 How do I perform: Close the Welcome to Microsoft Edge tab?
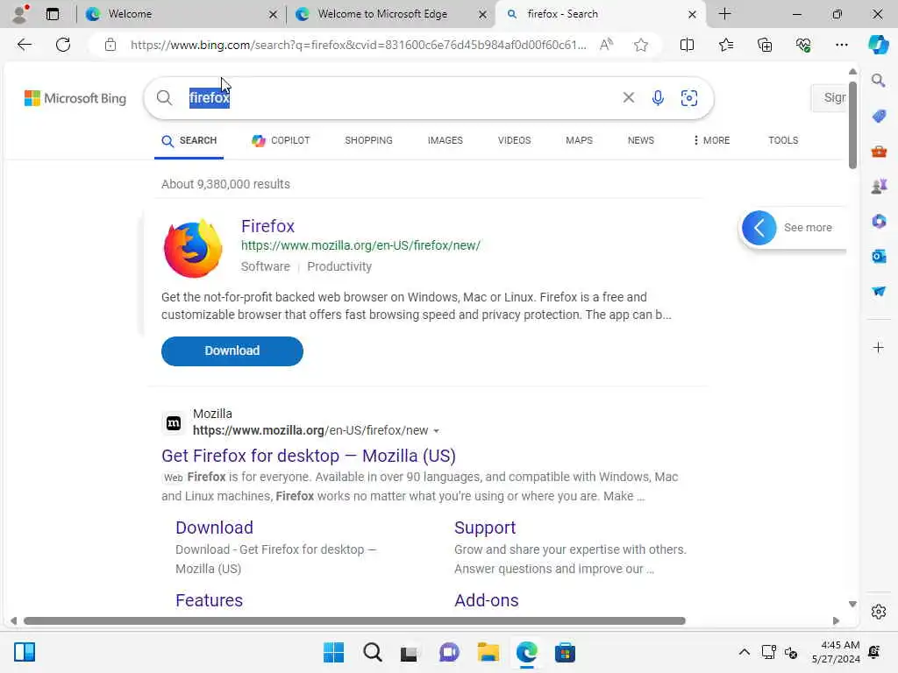click(x=483, y=14)
